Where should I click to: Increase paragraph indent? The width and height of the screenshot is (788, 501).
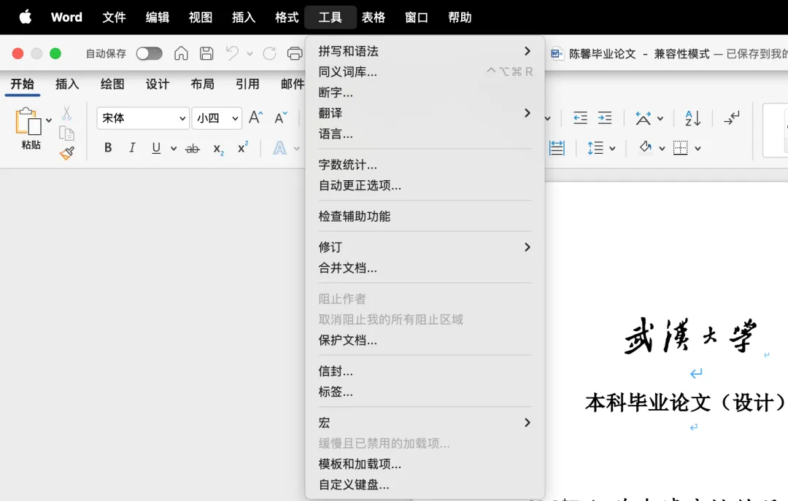[x=605, y=117]
